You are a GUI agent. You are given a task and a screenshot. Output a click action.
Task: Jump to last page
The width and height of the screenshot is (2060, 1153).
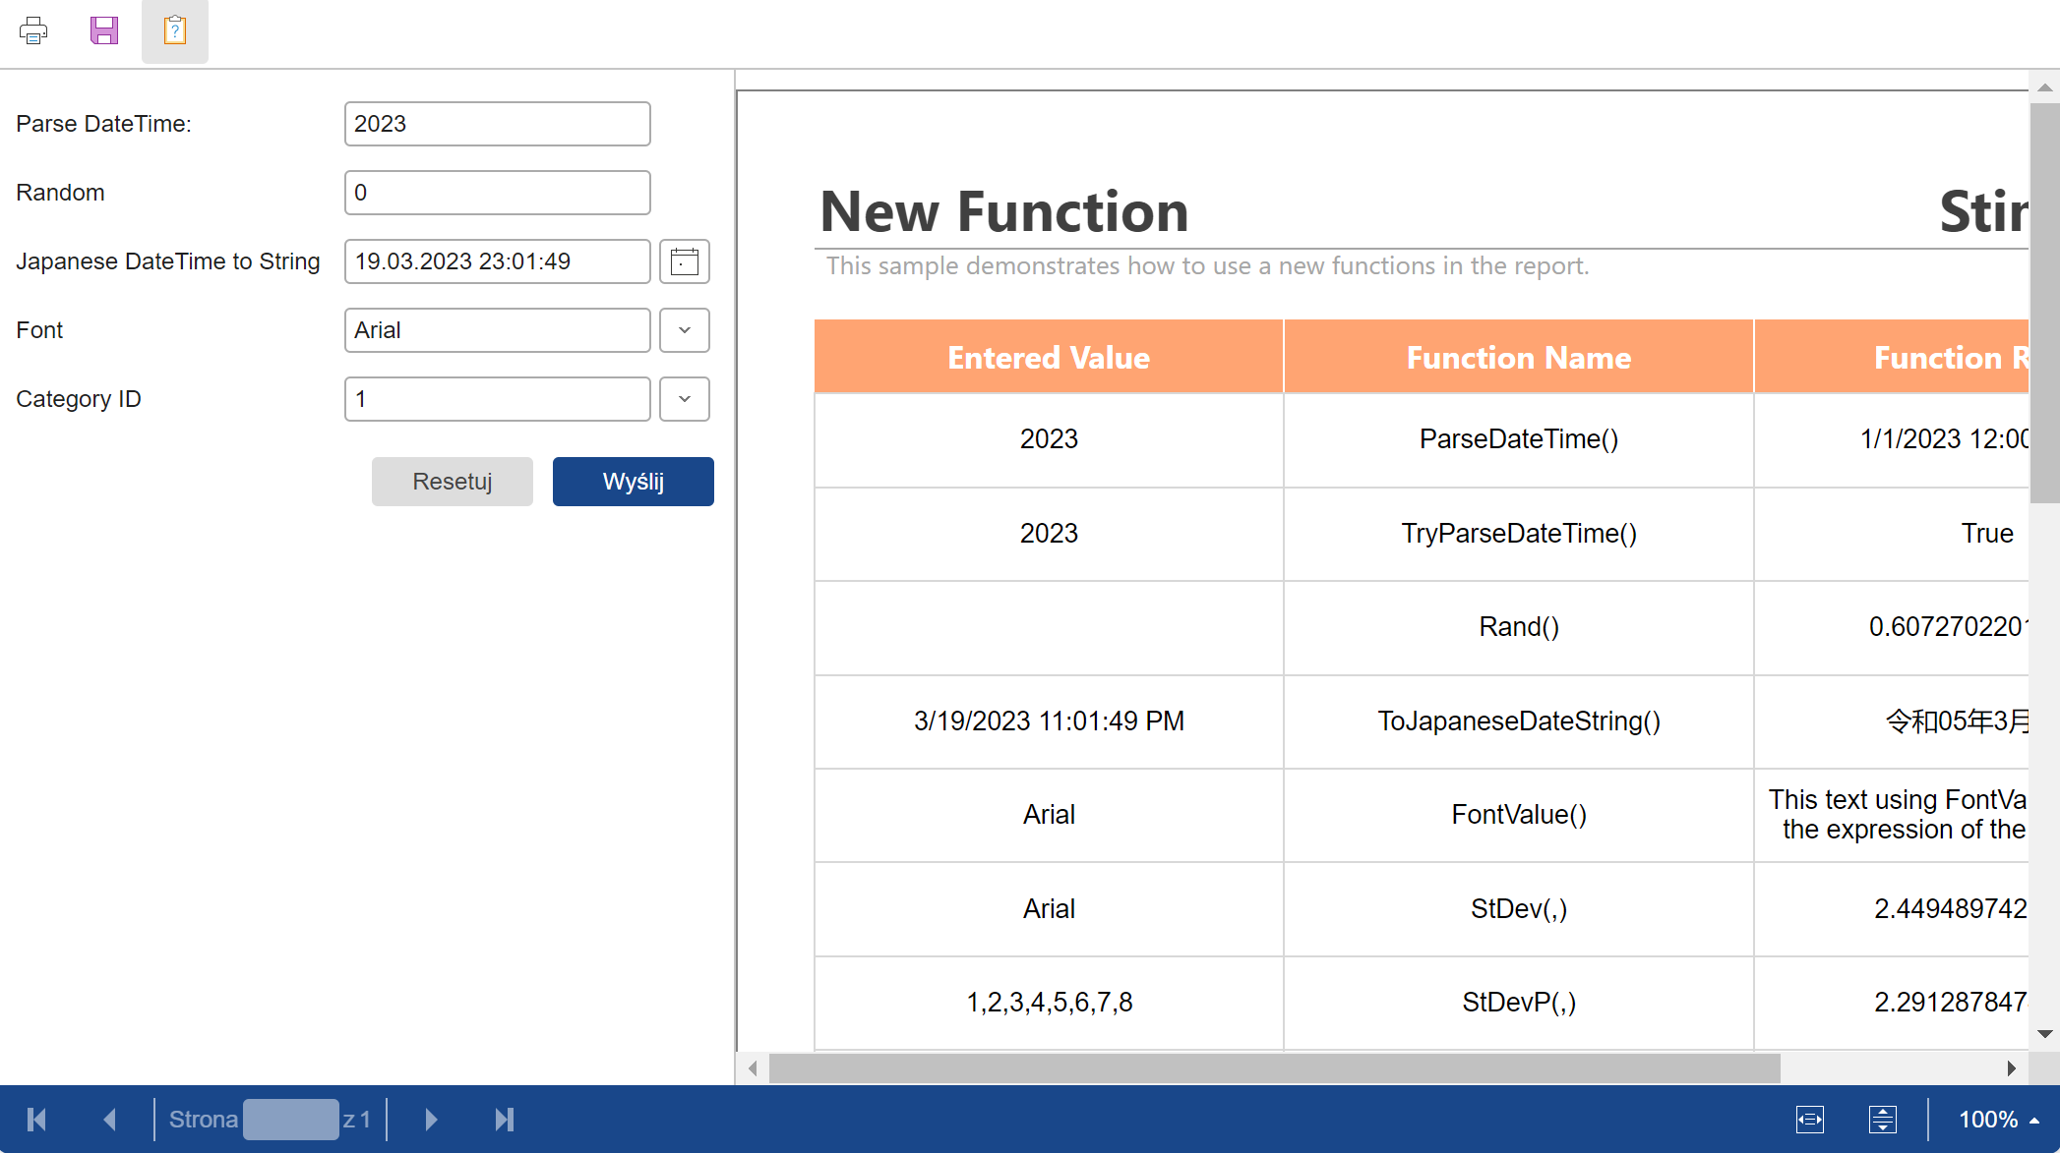(505, 1120)
